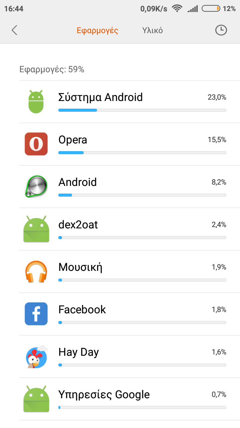This screenshot has height=428, width=240.
Task: Tap the Facebook app icon
Action: 36,314
